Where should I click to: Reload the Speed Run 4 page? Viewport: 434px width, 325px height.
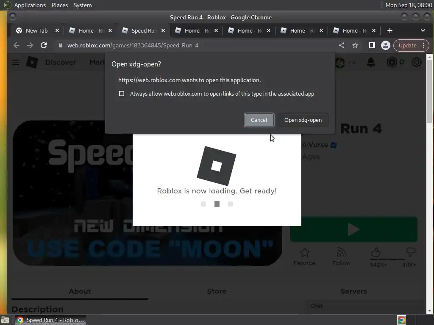(x=44, y=45)
